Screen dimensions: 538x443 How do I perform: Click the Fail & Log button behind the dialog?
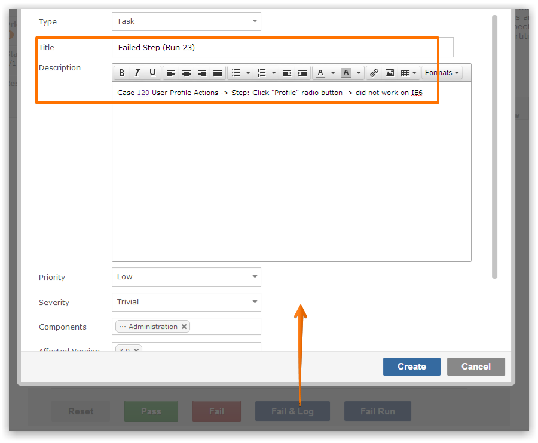(x=293, y=411)
